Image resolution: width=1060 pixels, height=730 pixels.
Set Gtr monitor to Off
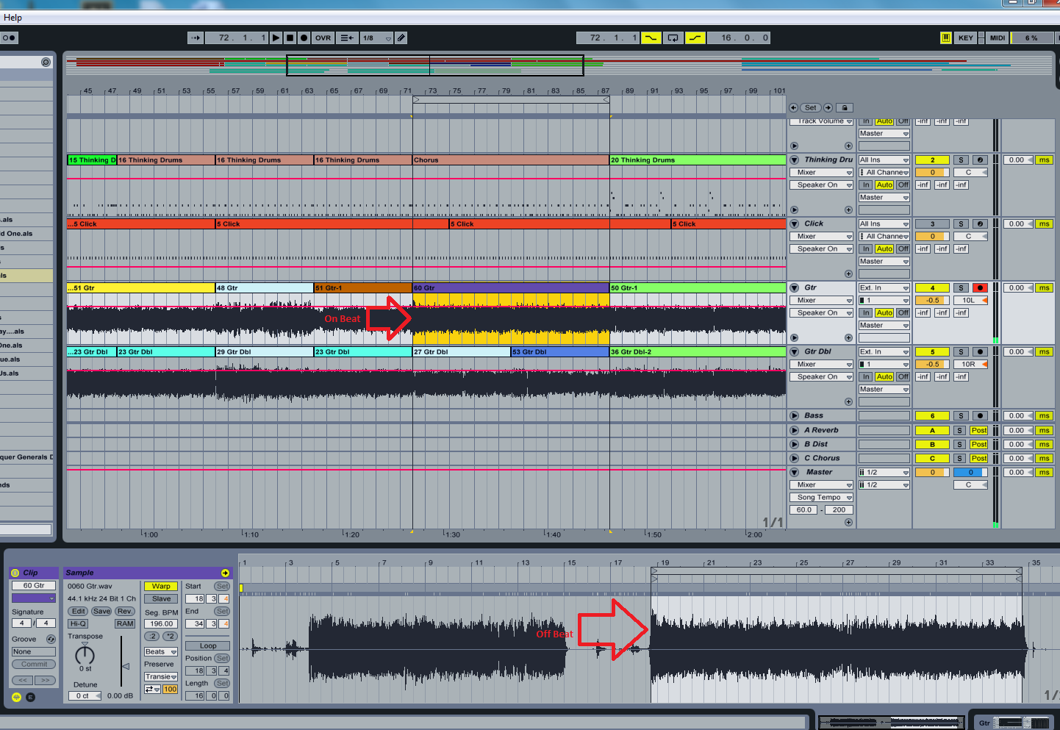(x=903, y=312)
